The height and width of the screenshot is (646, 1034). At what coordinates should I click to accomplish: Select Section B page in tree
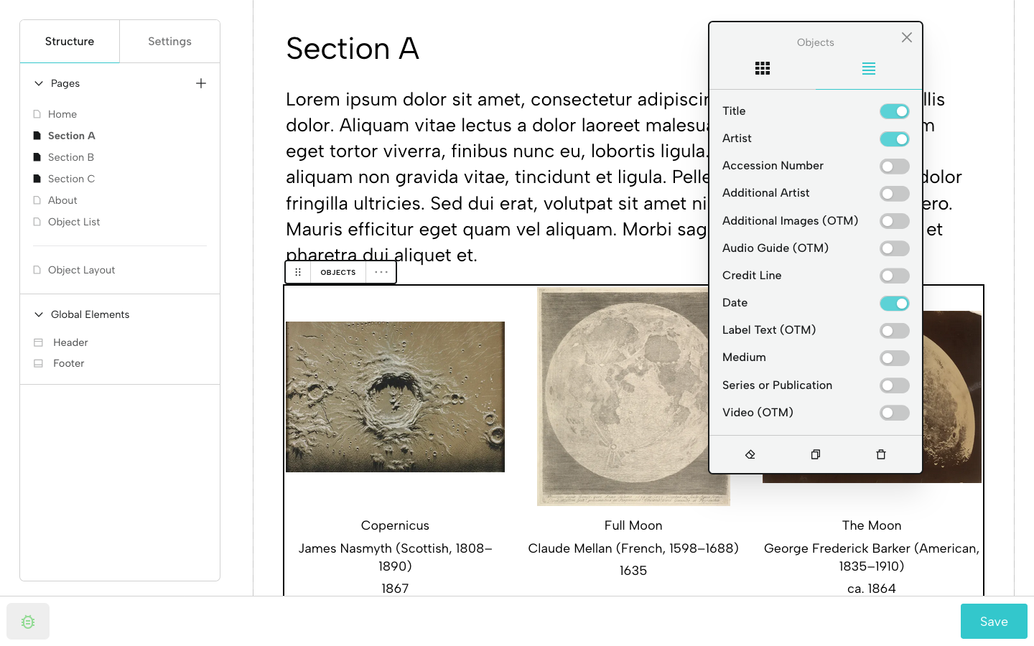click(71, 157)
